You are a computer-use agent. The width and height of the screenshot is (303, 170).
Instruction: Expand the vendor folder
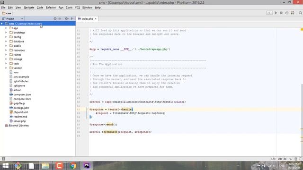[x=6, y=68]
